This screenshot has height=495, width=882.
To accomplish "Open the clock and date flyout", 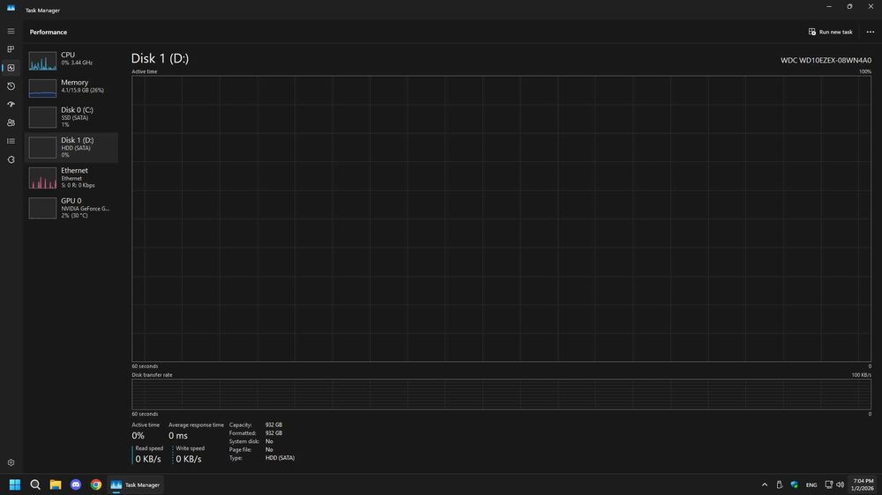I will coord(863,485).
